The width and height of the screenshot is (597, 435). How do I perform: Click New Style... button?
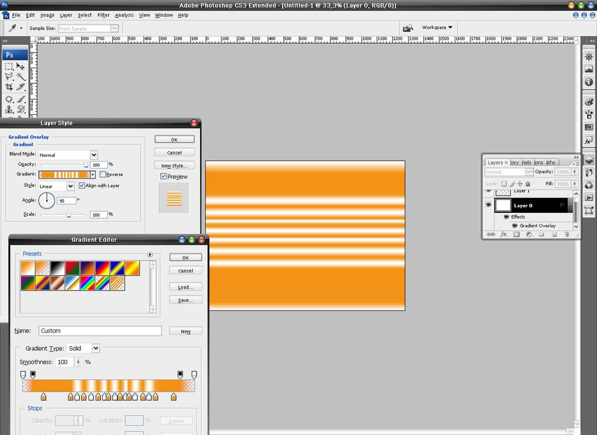pos(174,166)
